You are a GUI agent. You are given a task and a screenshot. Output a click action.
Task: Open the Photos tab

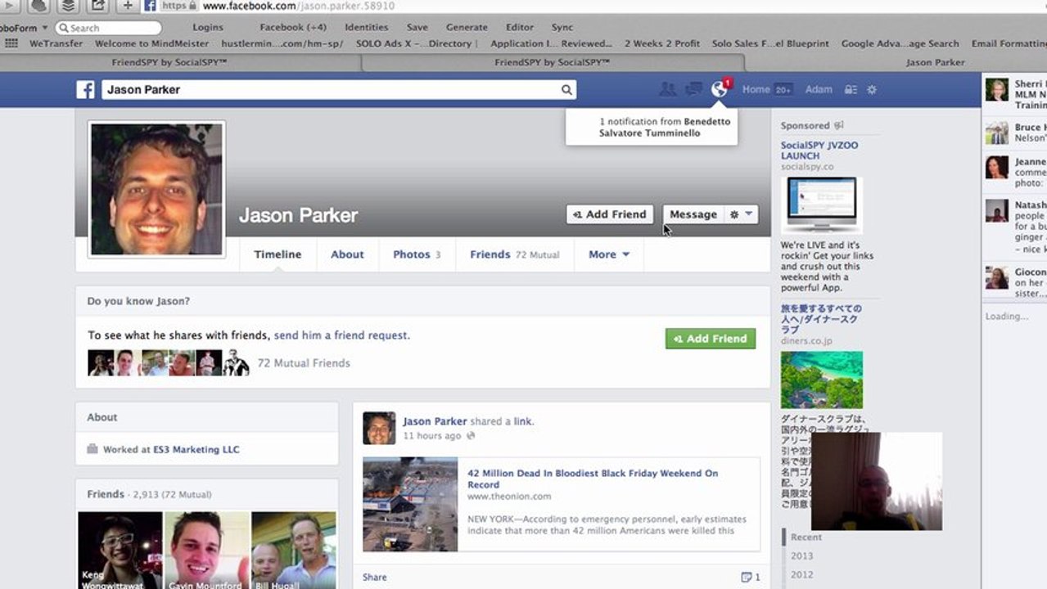tap(417, 254)
